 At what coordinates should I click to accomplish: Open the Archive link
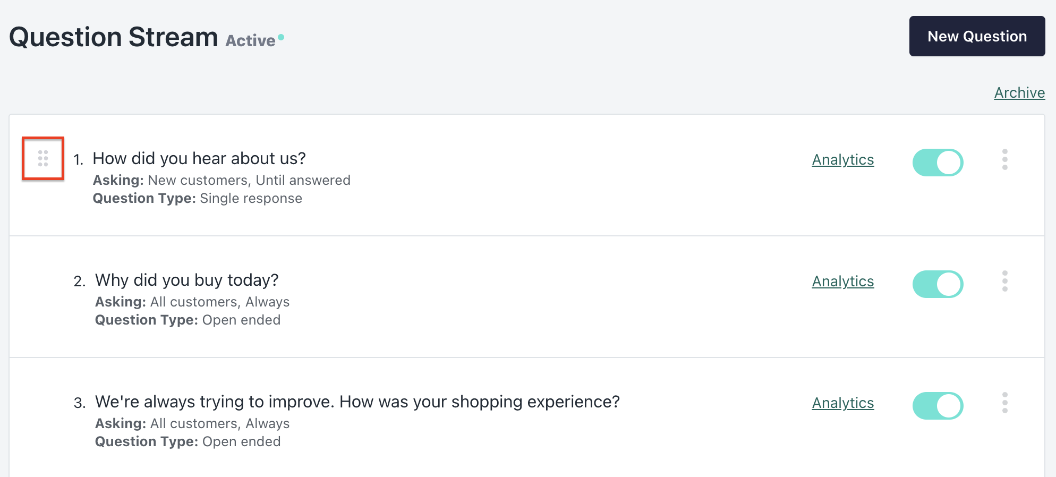(1019, 93)
